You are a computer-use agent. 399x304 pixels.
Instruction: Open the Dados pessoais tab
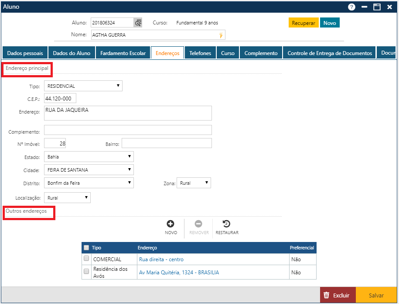click(25, 53)
